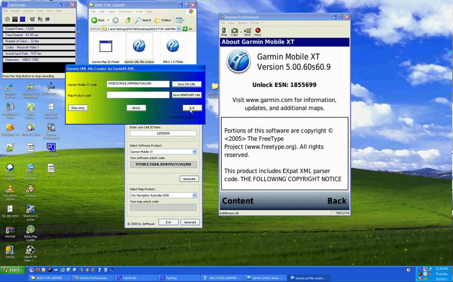This screenshot has height=282, width=453.
Task: Click the Stop icon in Remote Professional
Action: pos(224,32)
